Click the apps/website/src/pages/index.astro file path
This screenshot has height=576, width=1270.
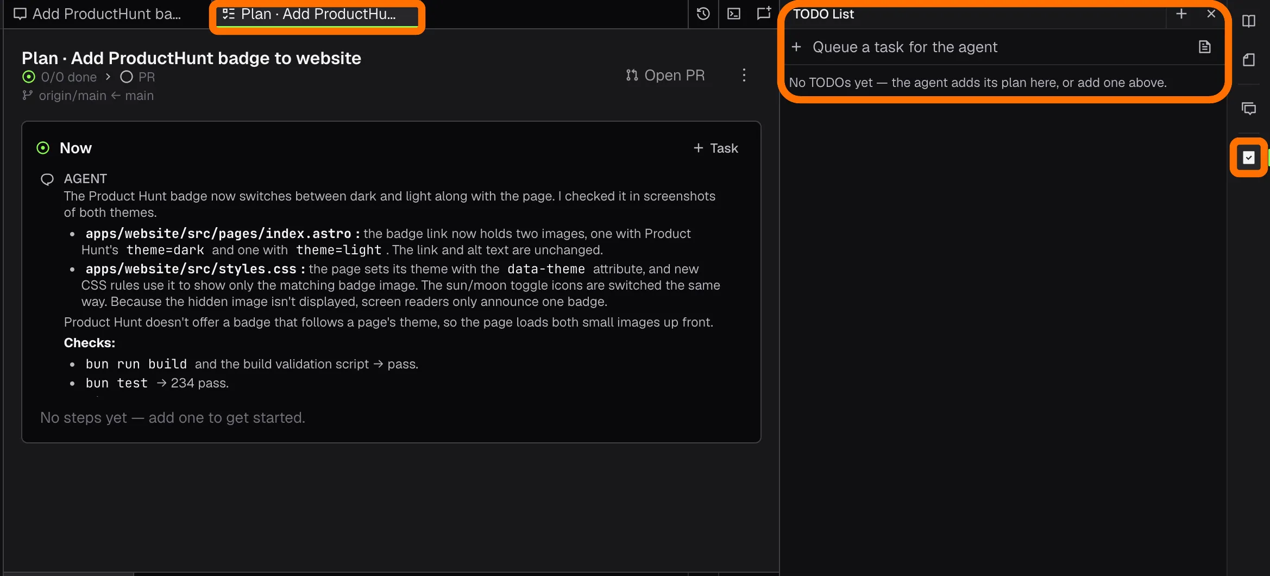[x=218, y=234]
